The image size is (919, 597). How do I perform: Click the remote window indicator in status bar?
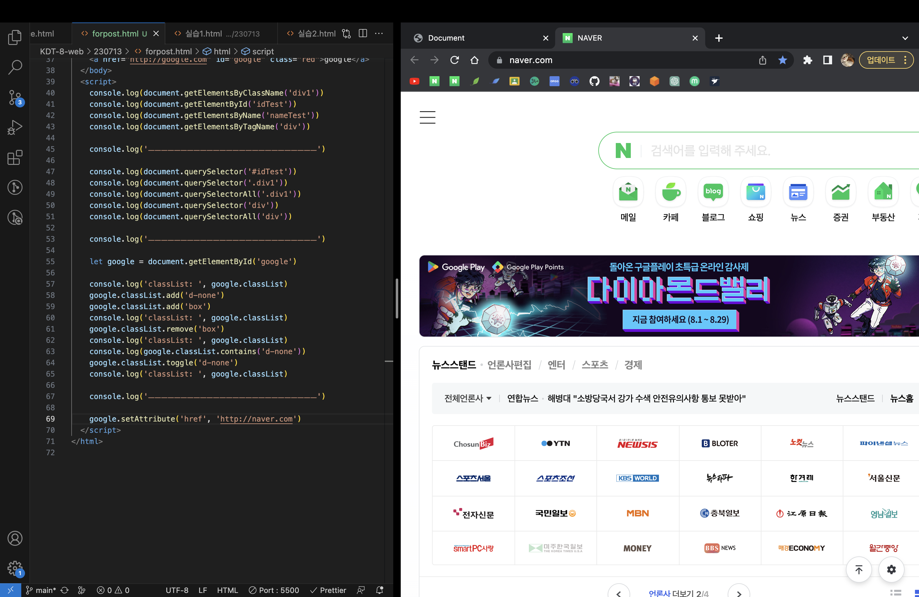10,590
